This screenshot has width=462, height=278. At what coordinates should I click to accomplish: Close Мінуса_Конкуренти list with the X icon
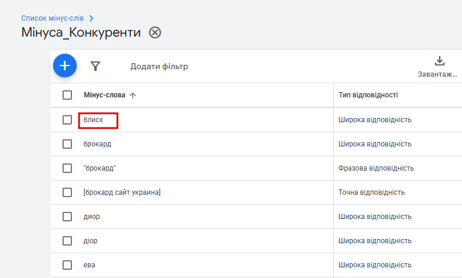pos(155,32)
